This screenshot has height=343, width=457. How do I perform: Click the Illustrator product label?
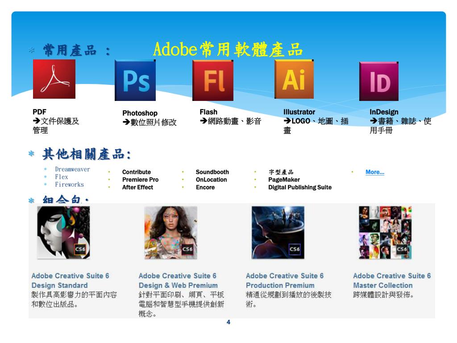point(299,112)
